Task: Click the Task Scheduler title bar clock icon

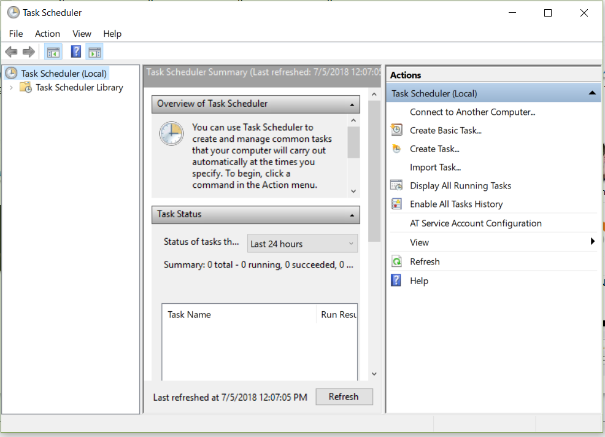Action: [13, 13]
